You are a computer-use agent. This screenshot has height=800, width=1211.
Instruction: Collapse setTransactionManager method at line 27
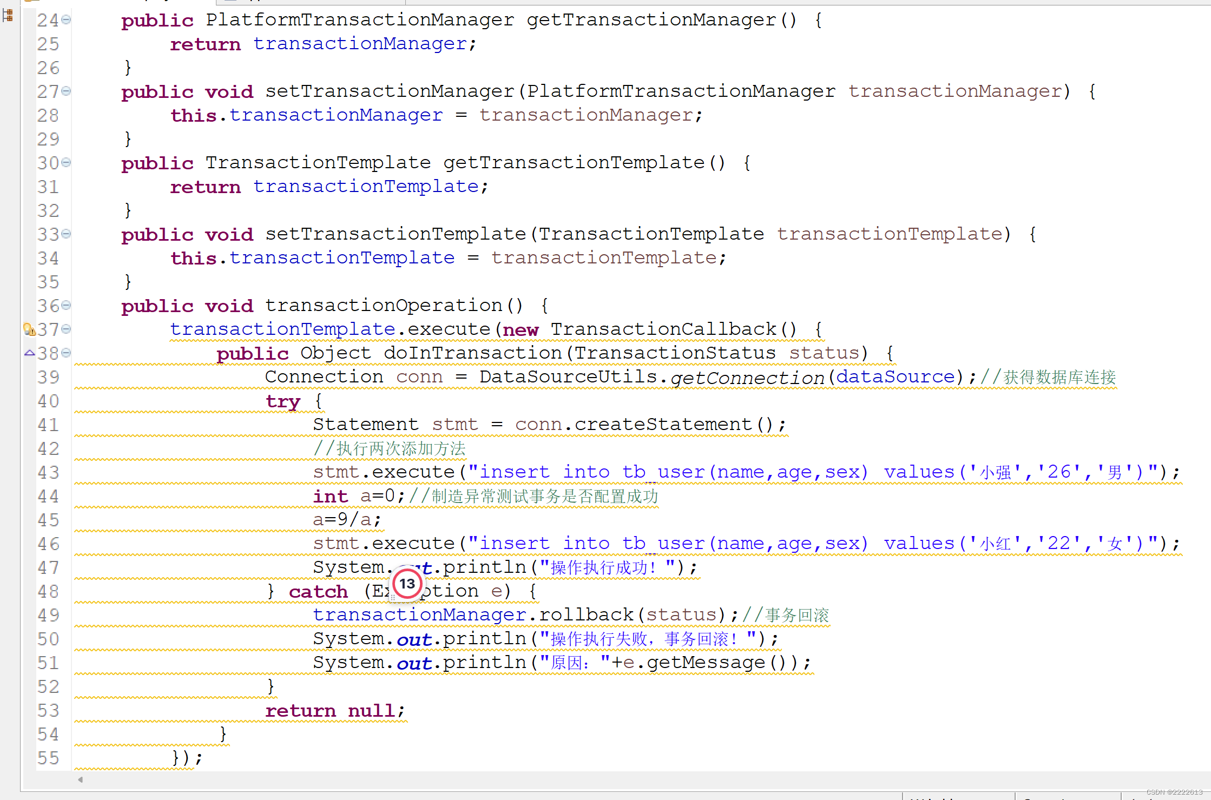click(66, 91)
